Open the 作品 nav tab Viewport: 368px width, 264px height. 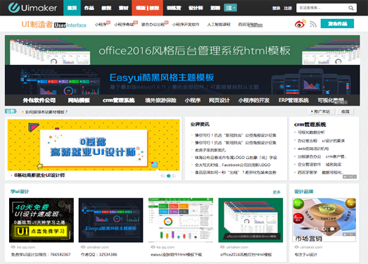[x=89, y=8]
